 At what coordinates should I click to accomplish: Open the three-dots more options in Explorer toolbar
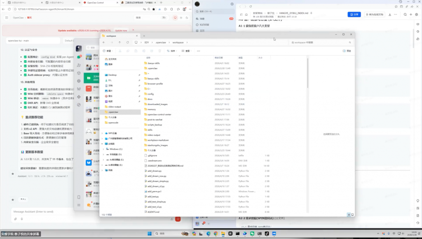pos(198,51)
